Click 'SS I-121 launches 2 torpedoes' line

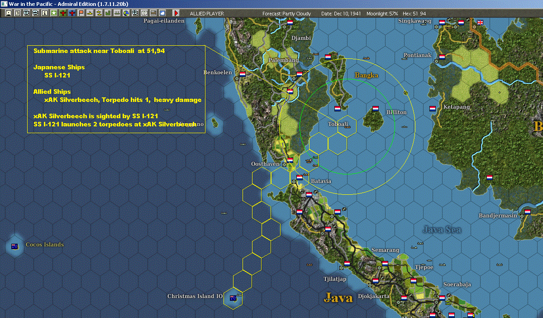pos(115,124)
